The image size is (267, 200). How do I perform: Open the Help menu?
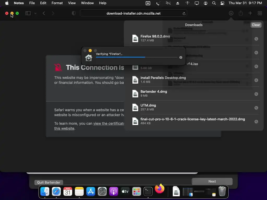point(102,3)
